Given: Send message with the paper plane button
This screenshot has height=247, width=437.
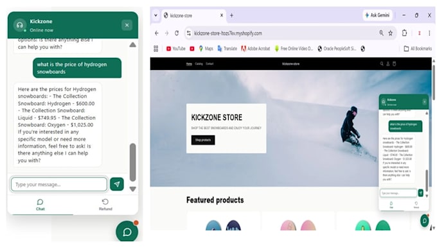Looking at the screenshot, I should (x=117, y=184).
